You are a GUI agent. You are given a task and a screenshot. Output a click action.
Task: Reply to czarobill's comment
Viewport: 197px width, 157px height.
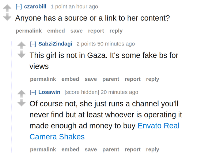point(116,31)
